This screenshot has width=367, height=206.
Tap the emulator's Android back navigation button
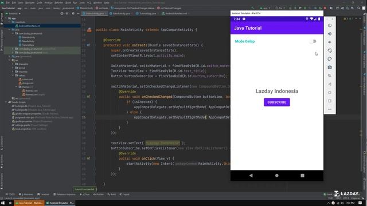click(251, 175)
